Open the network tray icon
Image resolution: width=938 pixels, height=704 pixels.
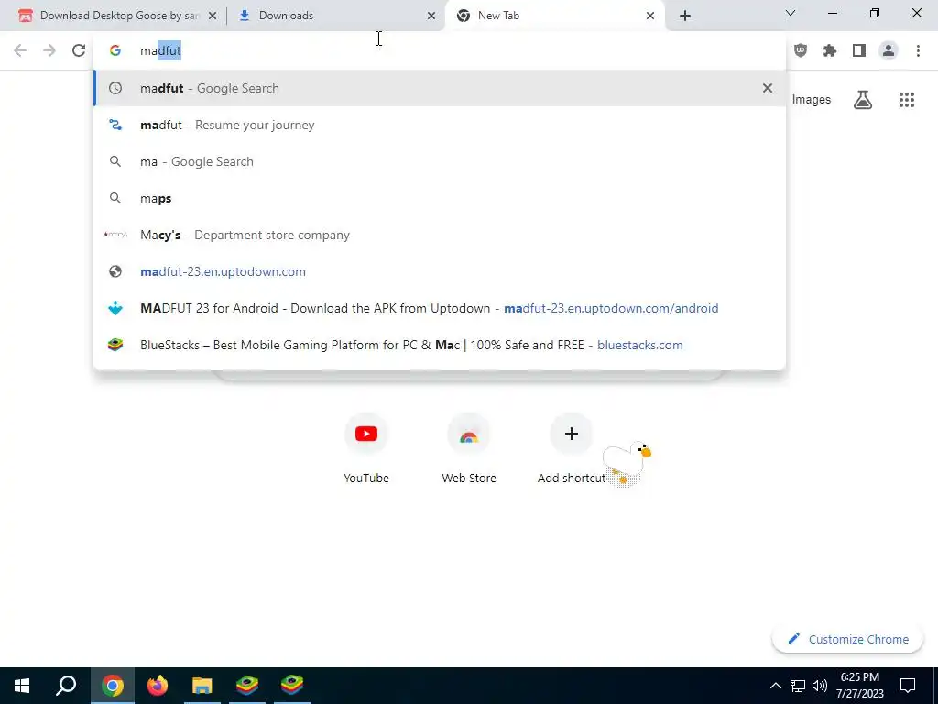click(x=798, y=686)
